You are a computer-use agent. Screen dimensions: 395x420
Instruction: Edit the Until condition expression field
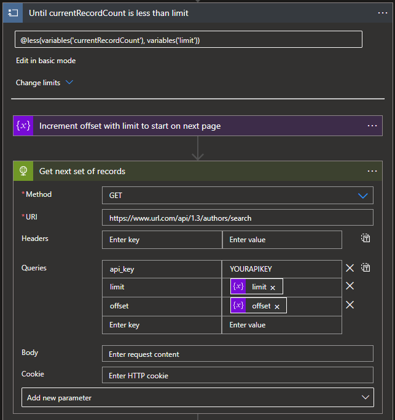[x=189, y=39]
